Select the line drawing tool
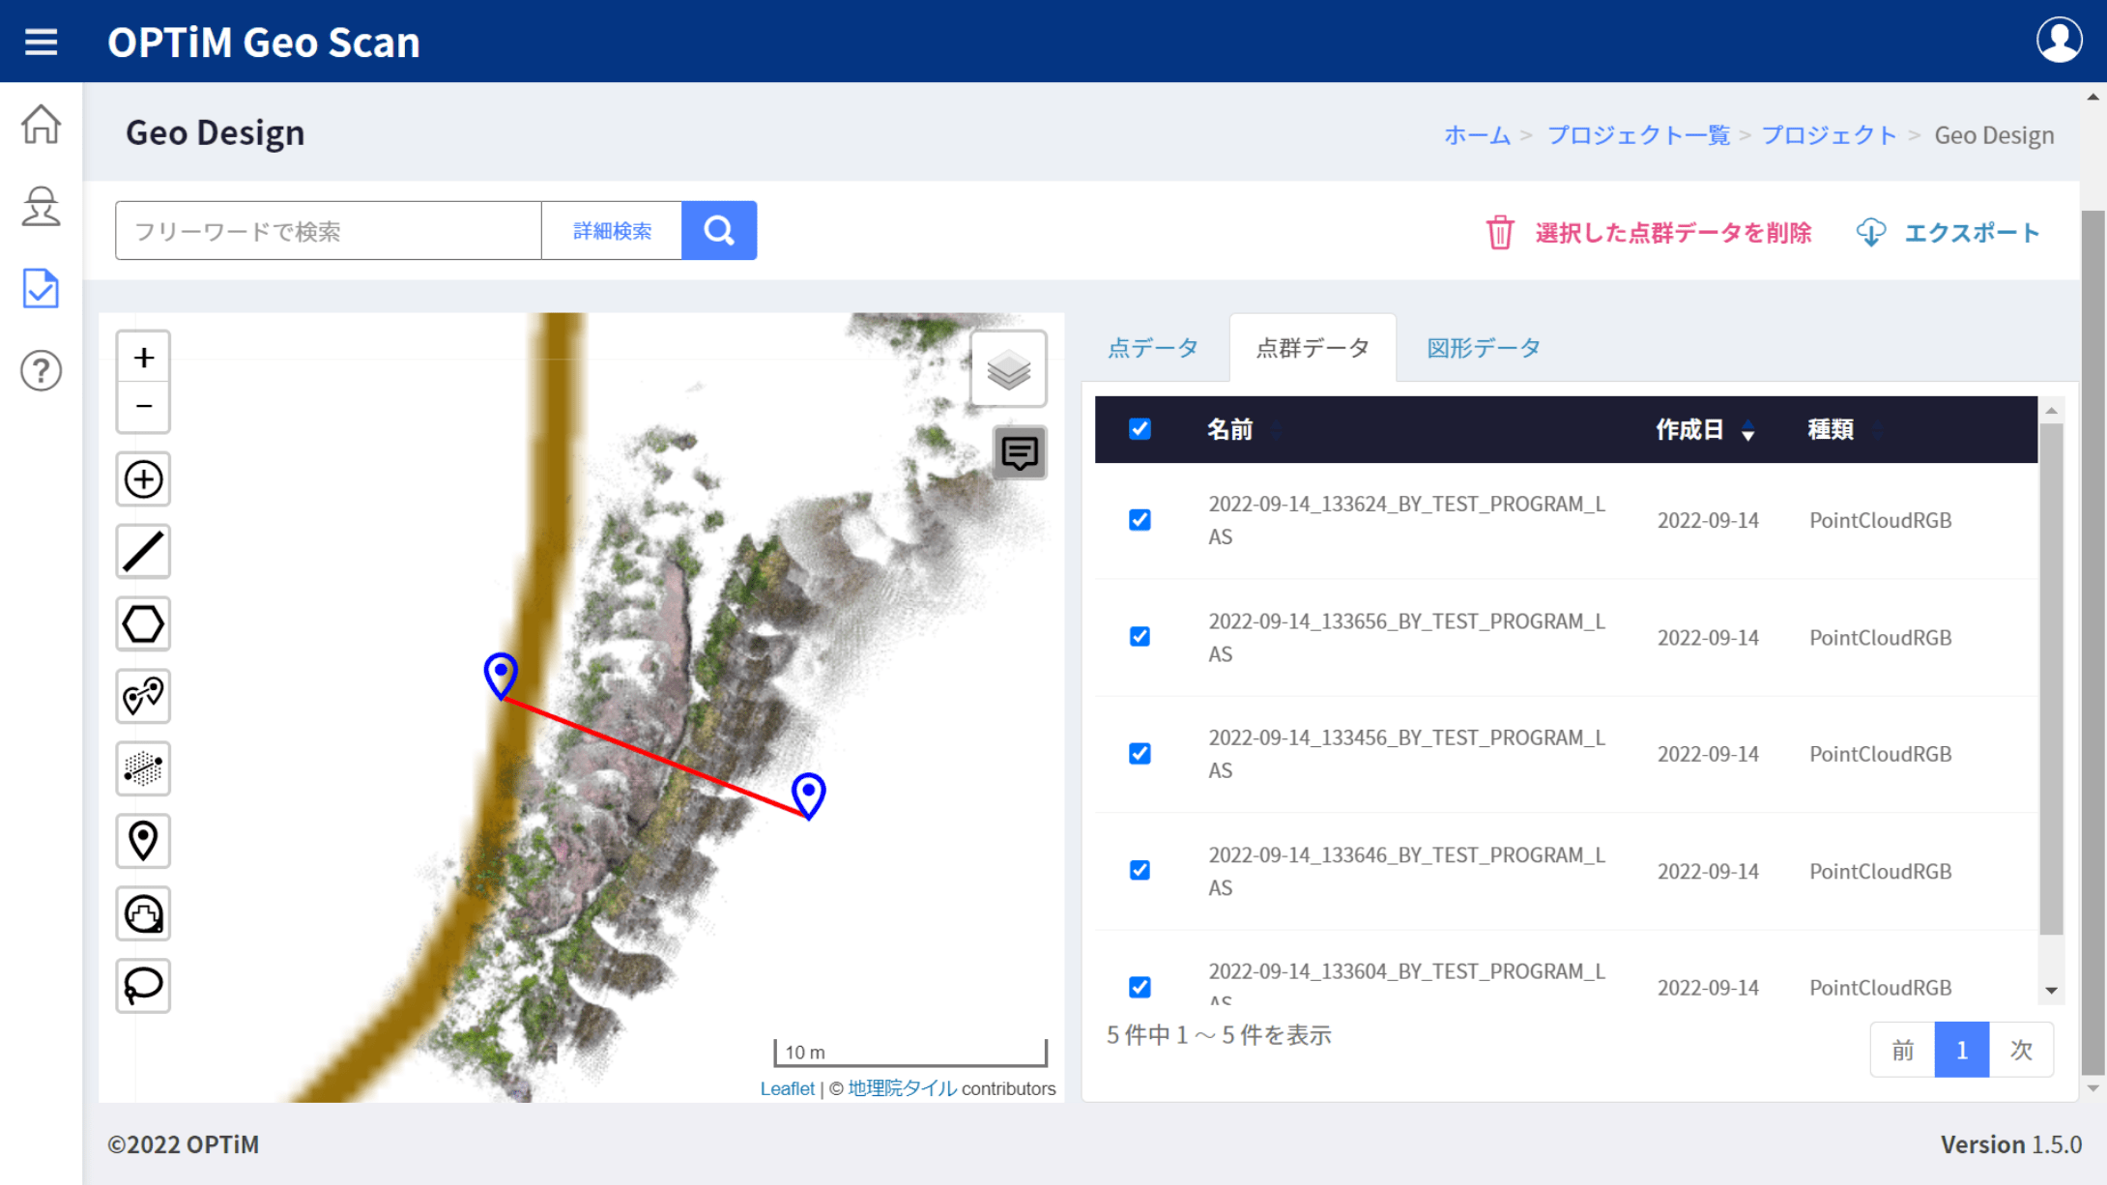This screenshot has width=2107, height=1185. pos(143,551)
